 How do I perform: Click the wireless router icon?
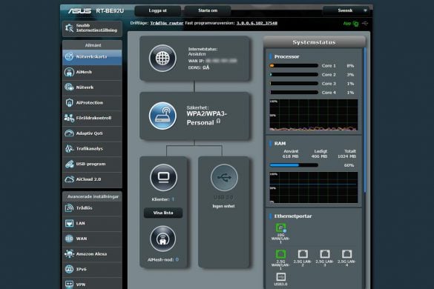click(162, 116)
